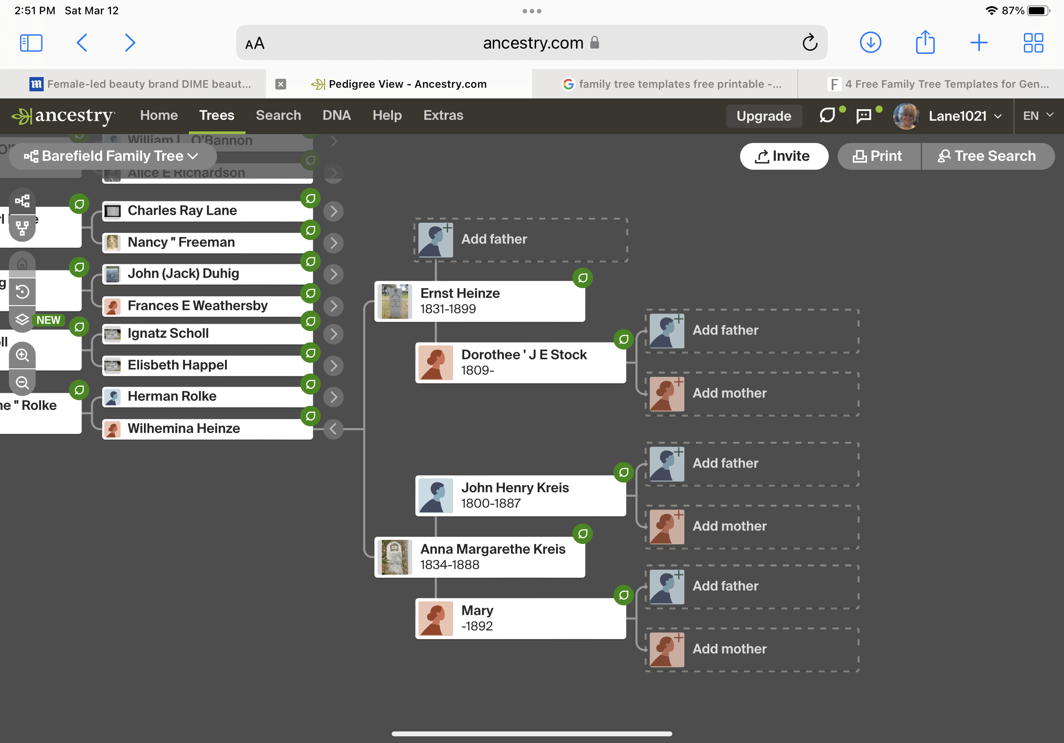Switch to the family tree templates Google tab
The image size is (1064, 743).
tap(672, 84)
